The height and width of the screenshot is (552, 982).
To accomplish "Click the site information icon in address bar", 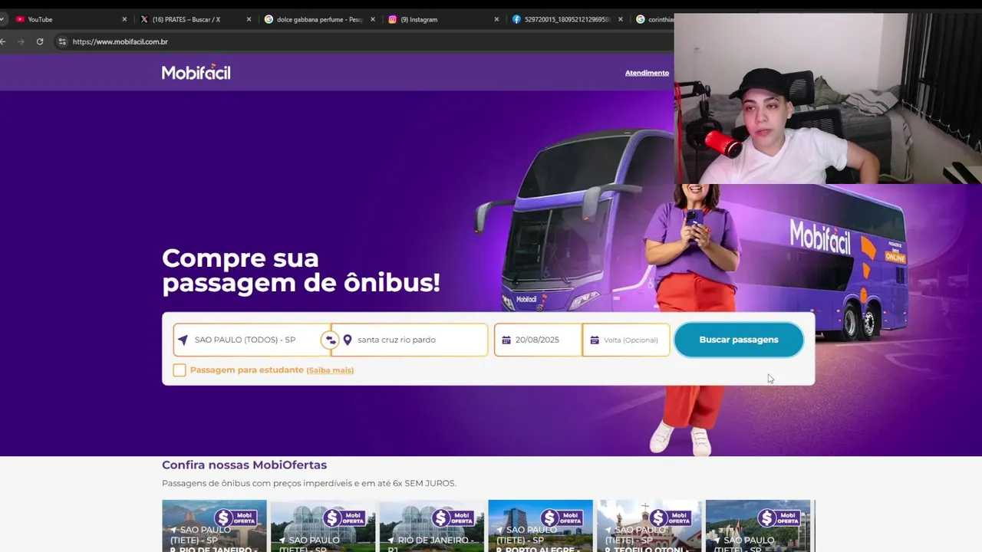I will click(62, 41).
